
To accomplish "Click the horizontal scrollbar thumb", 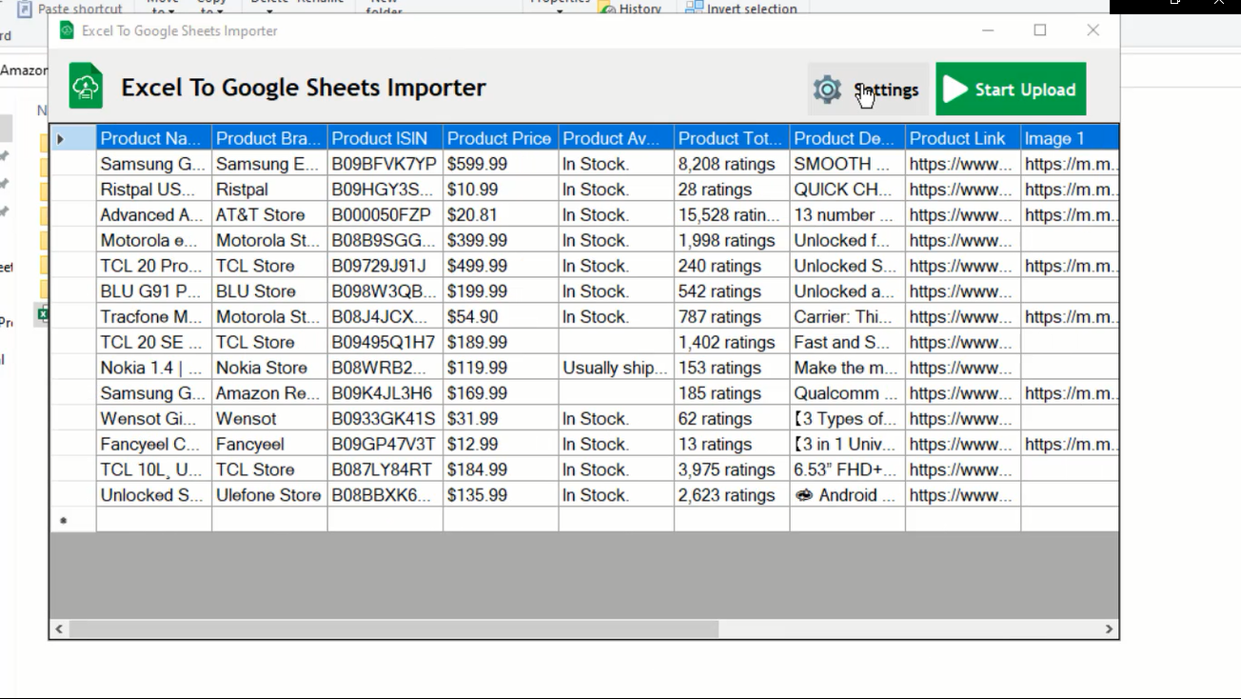I will 394,629.
